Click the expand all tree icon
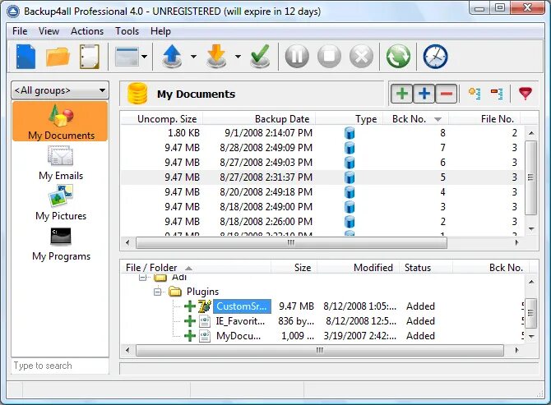Viewport: 551px width, 405px height. (x=475, y=94)
